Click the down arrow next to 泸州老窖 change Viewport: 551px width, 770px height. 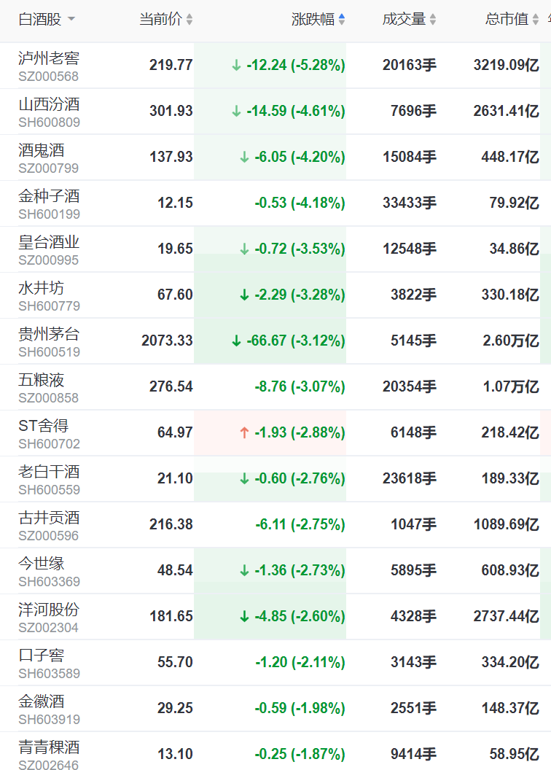(235, 66)
